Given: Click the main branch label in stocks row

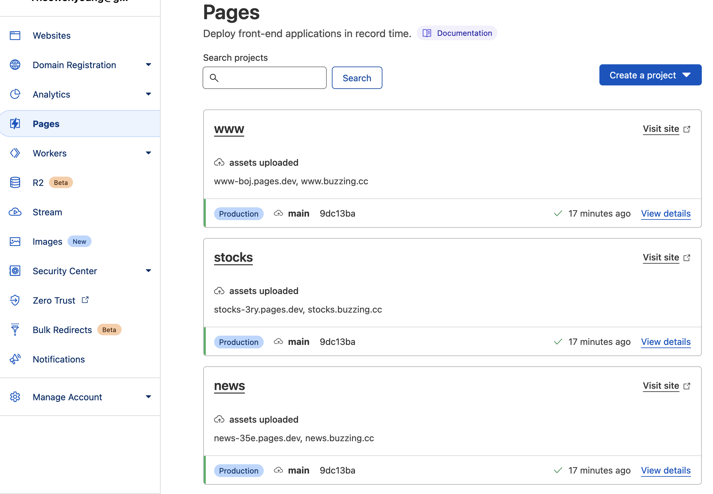Looking at the screenshot, I should pyautogui.click(x=299, y=342).
